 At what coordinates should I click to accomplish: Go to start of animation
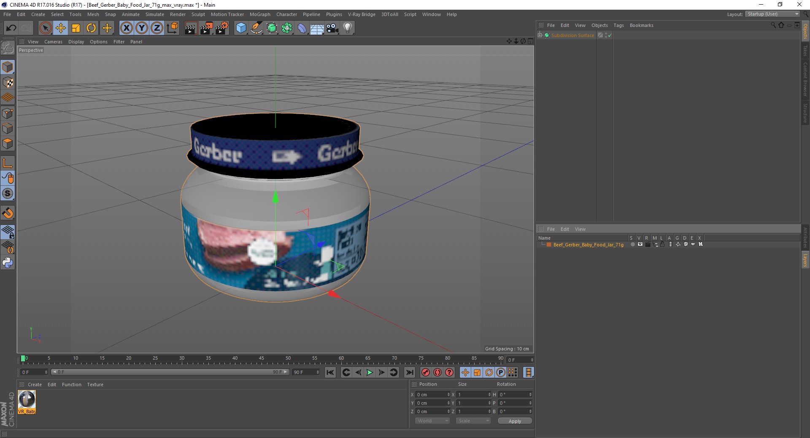tap(330, 372)
